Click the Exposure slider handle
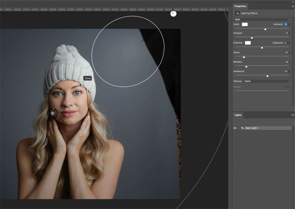The width and height of the screenshot is (295, 209). pyautogui.click(x=262, y=48)
